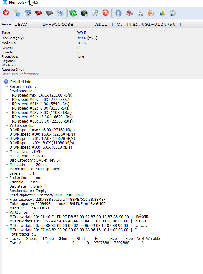Click the blue disc info icon
This screenshot has height=274, width=203.
point(118,13)
